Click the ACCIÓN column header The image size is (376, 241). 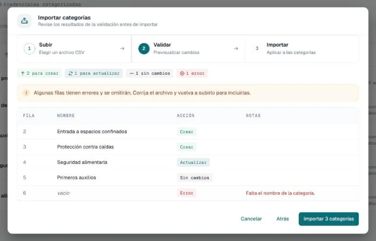186,116
